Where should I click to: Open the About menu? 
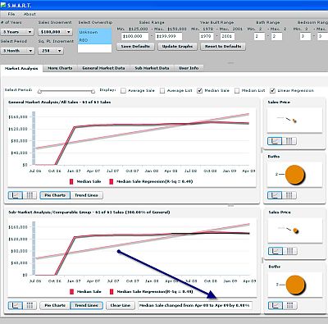coord(30,14)
